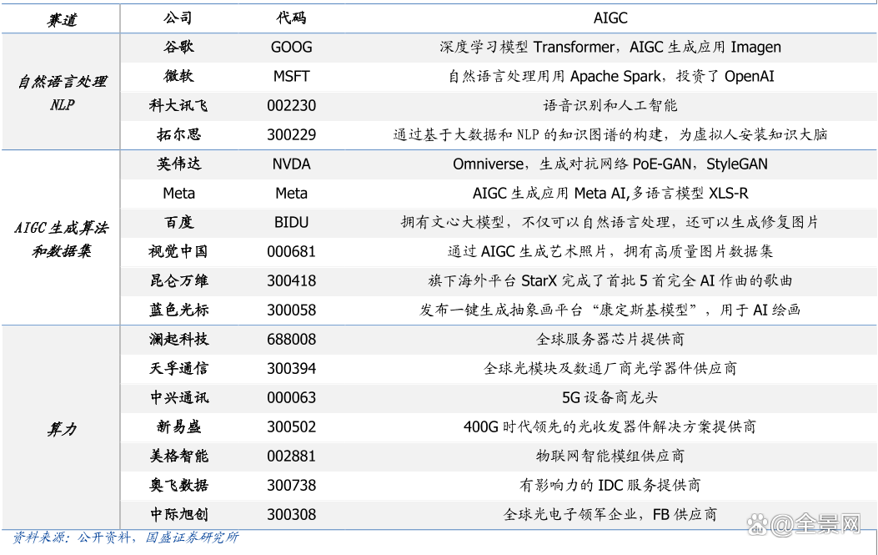
Task: Select company cell 奥飞数据
Action: point(178,485)
